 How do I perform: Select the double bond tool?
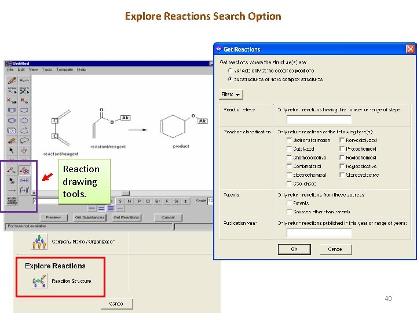(x=101, y=209)
